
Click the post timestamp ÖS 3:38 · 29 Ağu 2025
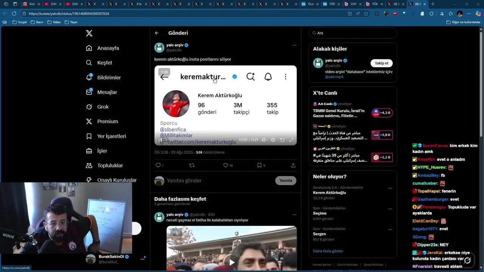tap(174, 152)
